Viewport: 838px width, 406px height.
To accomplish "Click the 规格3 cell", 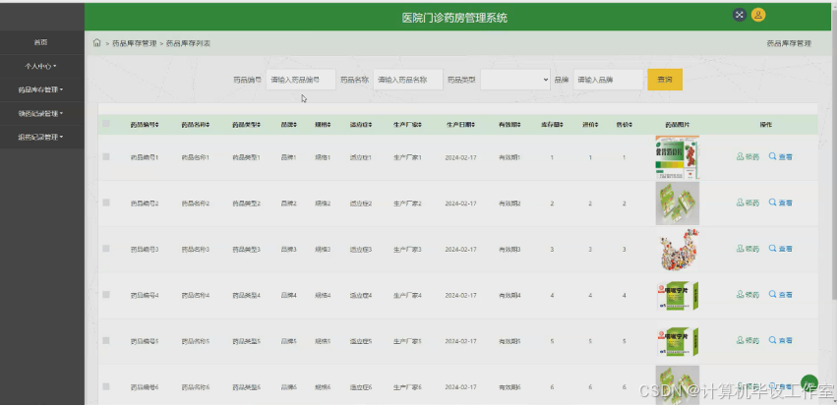I will [x=323, y=249].
